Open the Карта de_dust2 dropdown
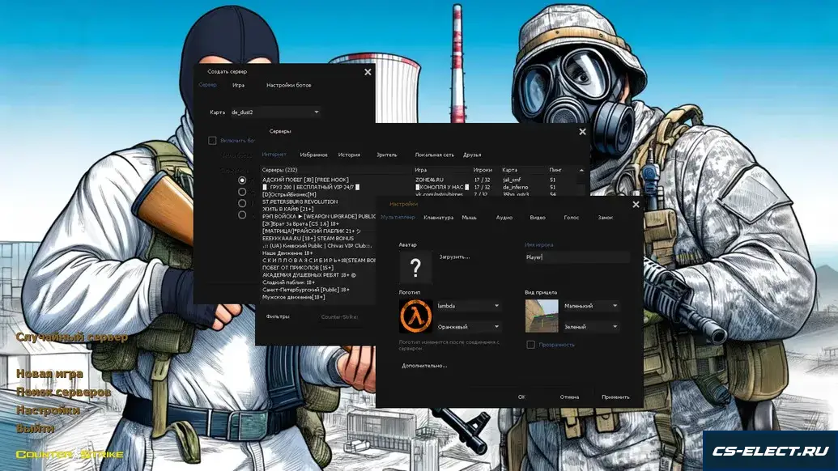Viewport: 838px width, 471px height. coord(275,112)
